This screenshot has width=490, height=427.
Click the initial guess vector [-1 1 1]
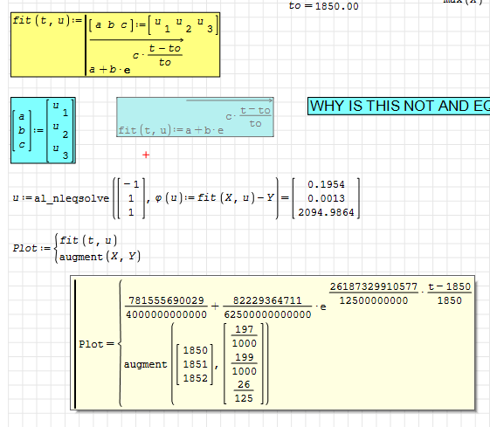[131, 198]
